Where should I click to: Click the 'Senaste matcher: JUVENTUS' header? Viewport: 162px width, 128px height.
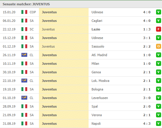(26, 4)
